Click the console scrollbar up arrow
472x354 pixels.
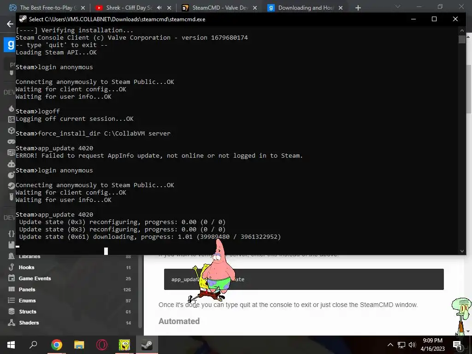click(462, 30)
